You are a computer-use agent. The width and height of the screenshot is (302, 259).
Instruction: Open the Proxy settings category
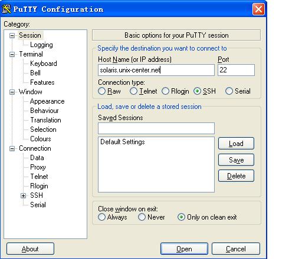[x=38, y=167]
